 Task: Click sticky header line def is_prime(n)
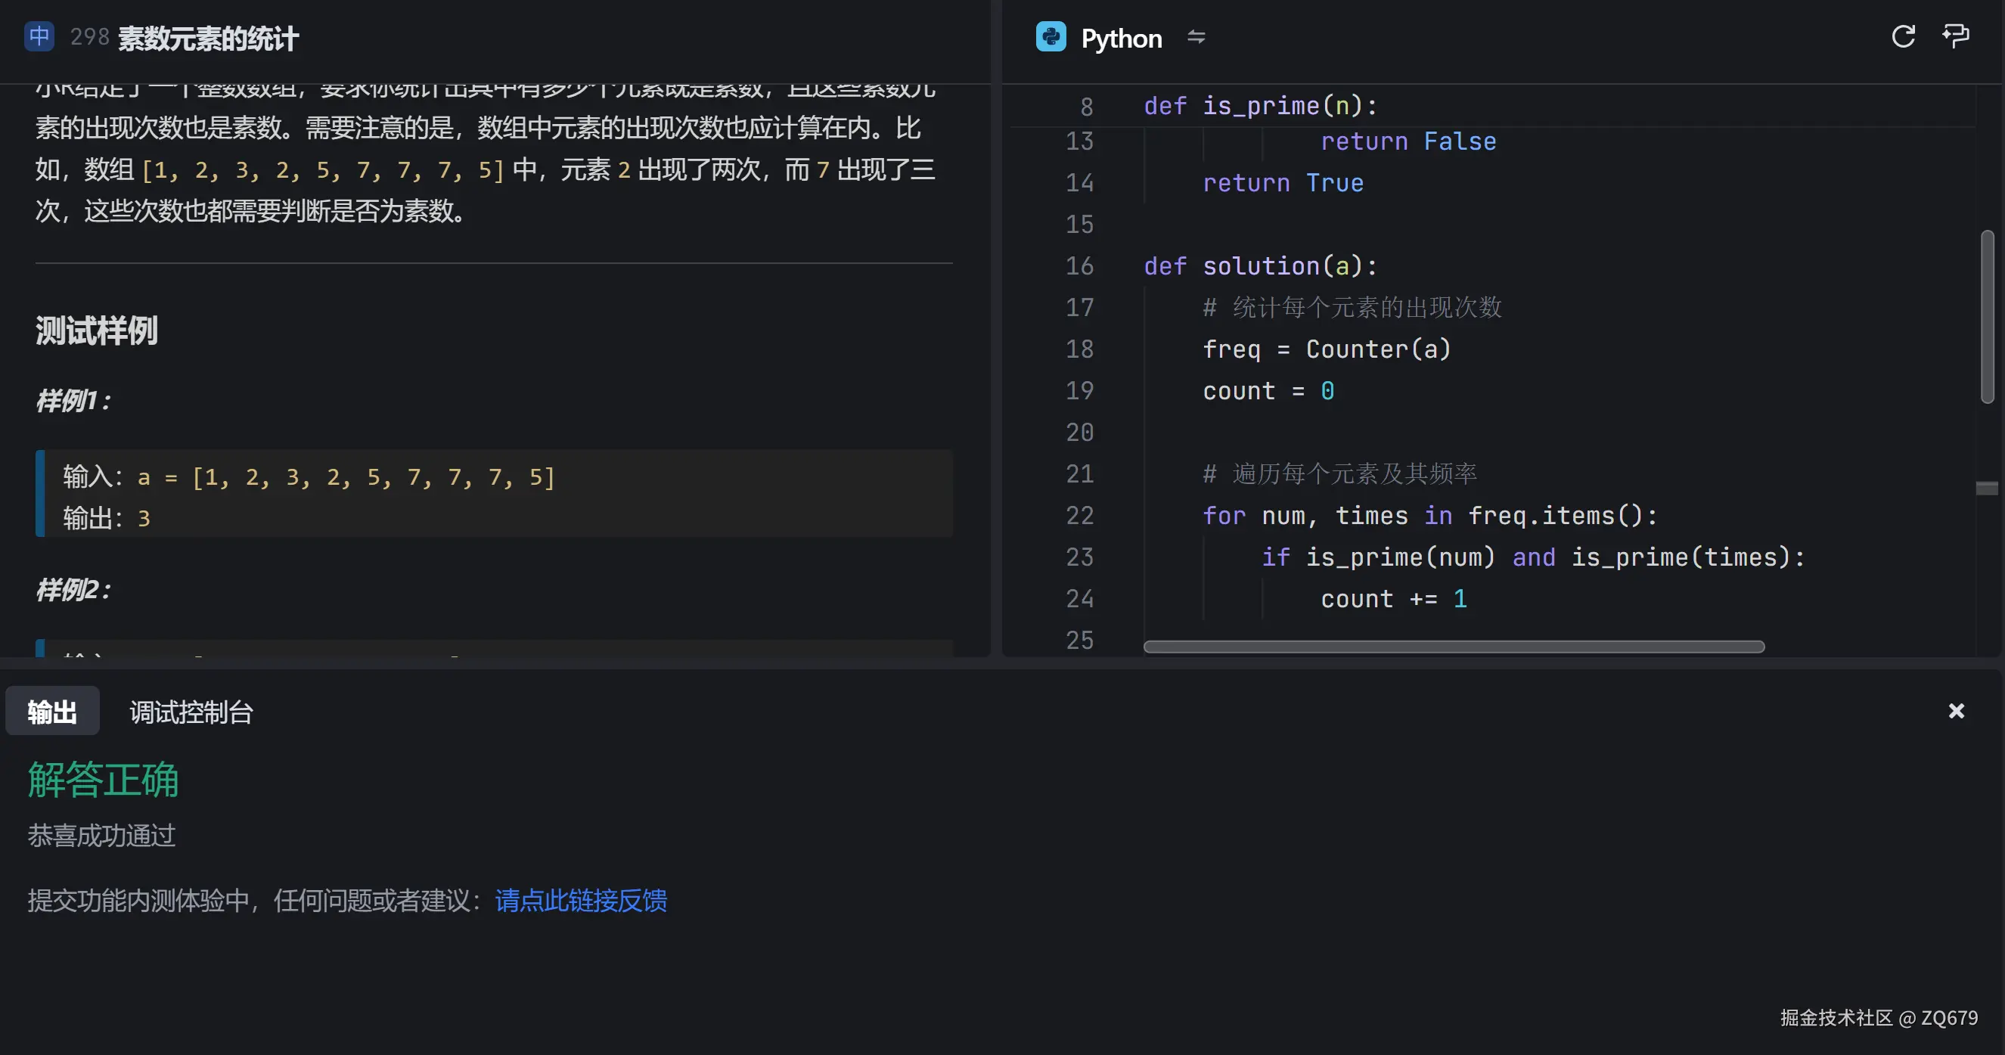coord(1260,106)
